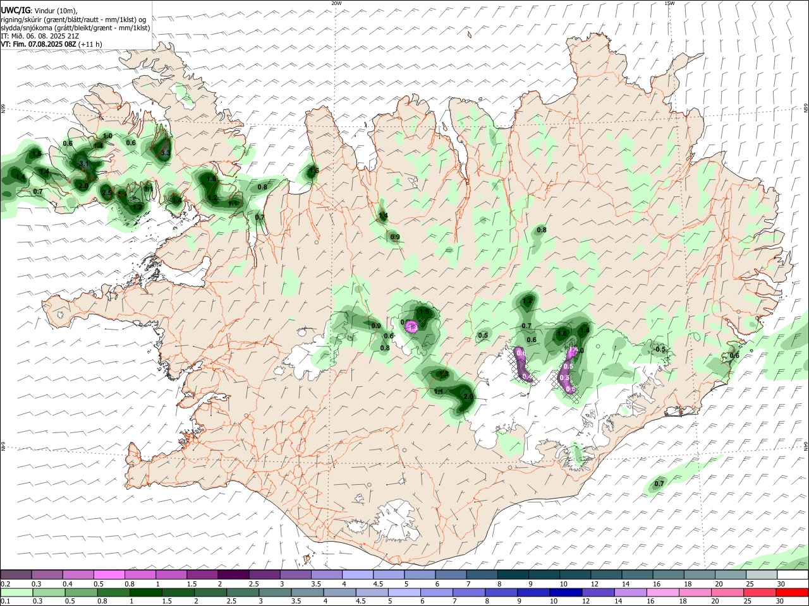Select the 'slydda/snjókoma' description line
809x606 pixels.
75,28
